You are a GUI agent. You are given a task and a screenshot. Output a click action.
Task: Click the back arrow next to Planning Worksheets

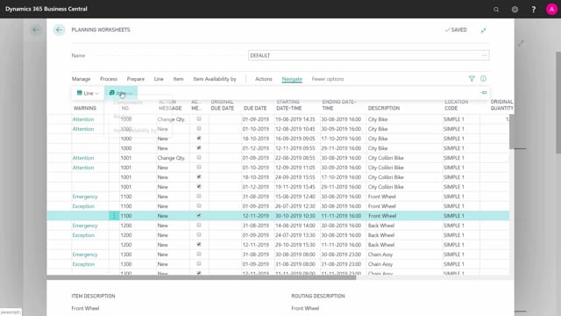pyautogui.click(x=59, y=30)
